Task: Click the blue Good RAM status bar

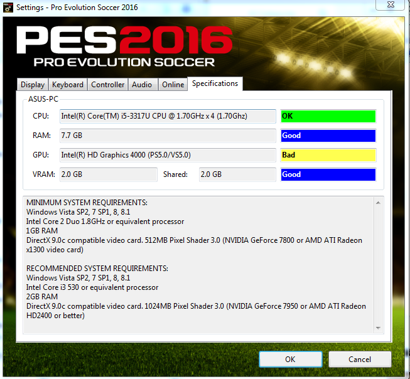Action: coord(328,136)
